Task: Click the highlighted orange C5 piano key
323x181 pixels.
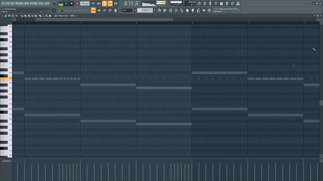Action: click(x=6, y=78)
